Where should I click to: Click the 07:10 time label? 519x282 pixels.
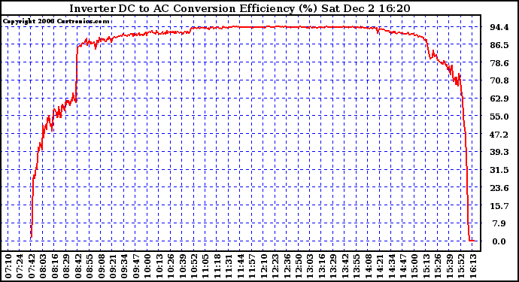tap(8, 266)
